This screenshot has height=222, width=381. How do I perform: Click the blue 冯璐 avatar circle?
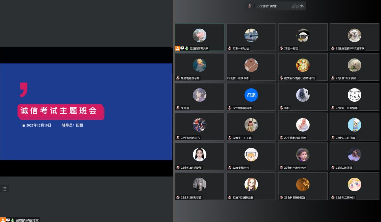(251, 95)
